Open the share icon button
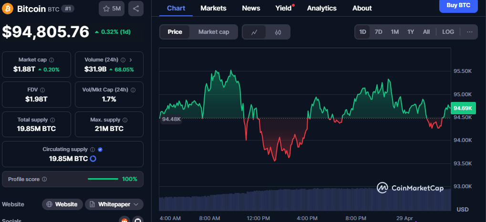 point(136,9)
